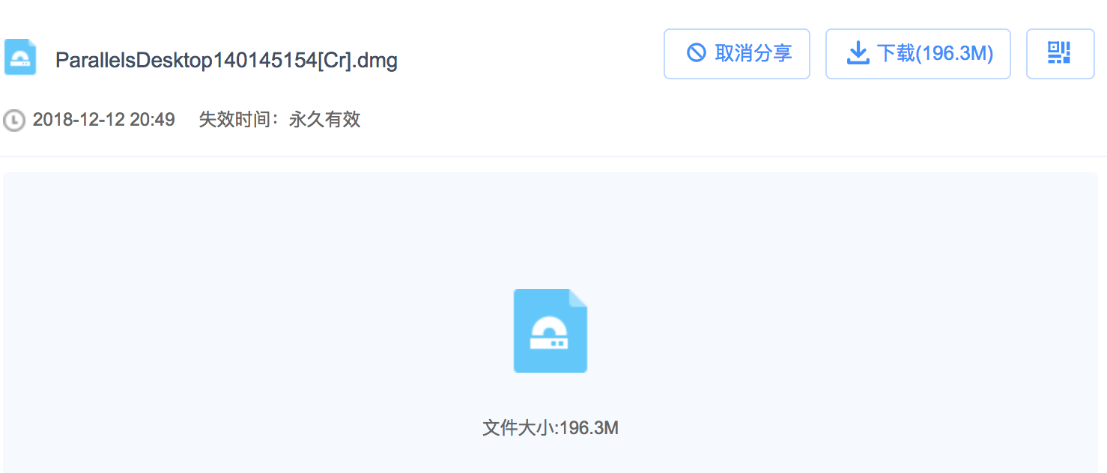Click the small dmg file icon beside filename

point(20,58)
